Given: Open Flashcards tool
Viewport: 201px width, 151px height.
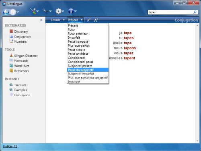Looking at the screenshot, I should (x=21, y=61).
